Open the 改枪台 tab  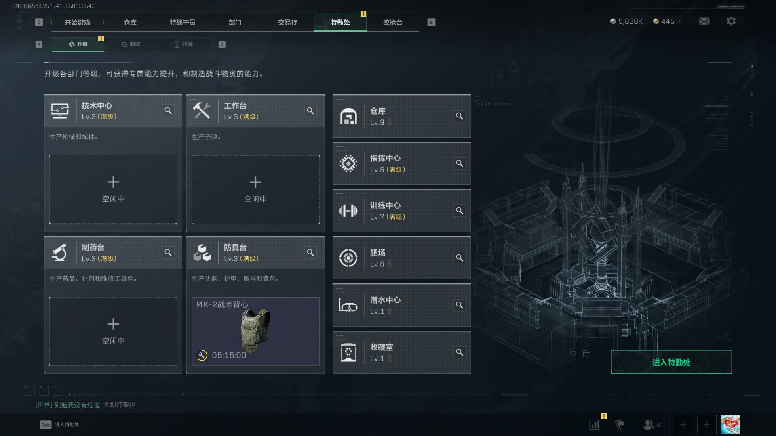393,23
